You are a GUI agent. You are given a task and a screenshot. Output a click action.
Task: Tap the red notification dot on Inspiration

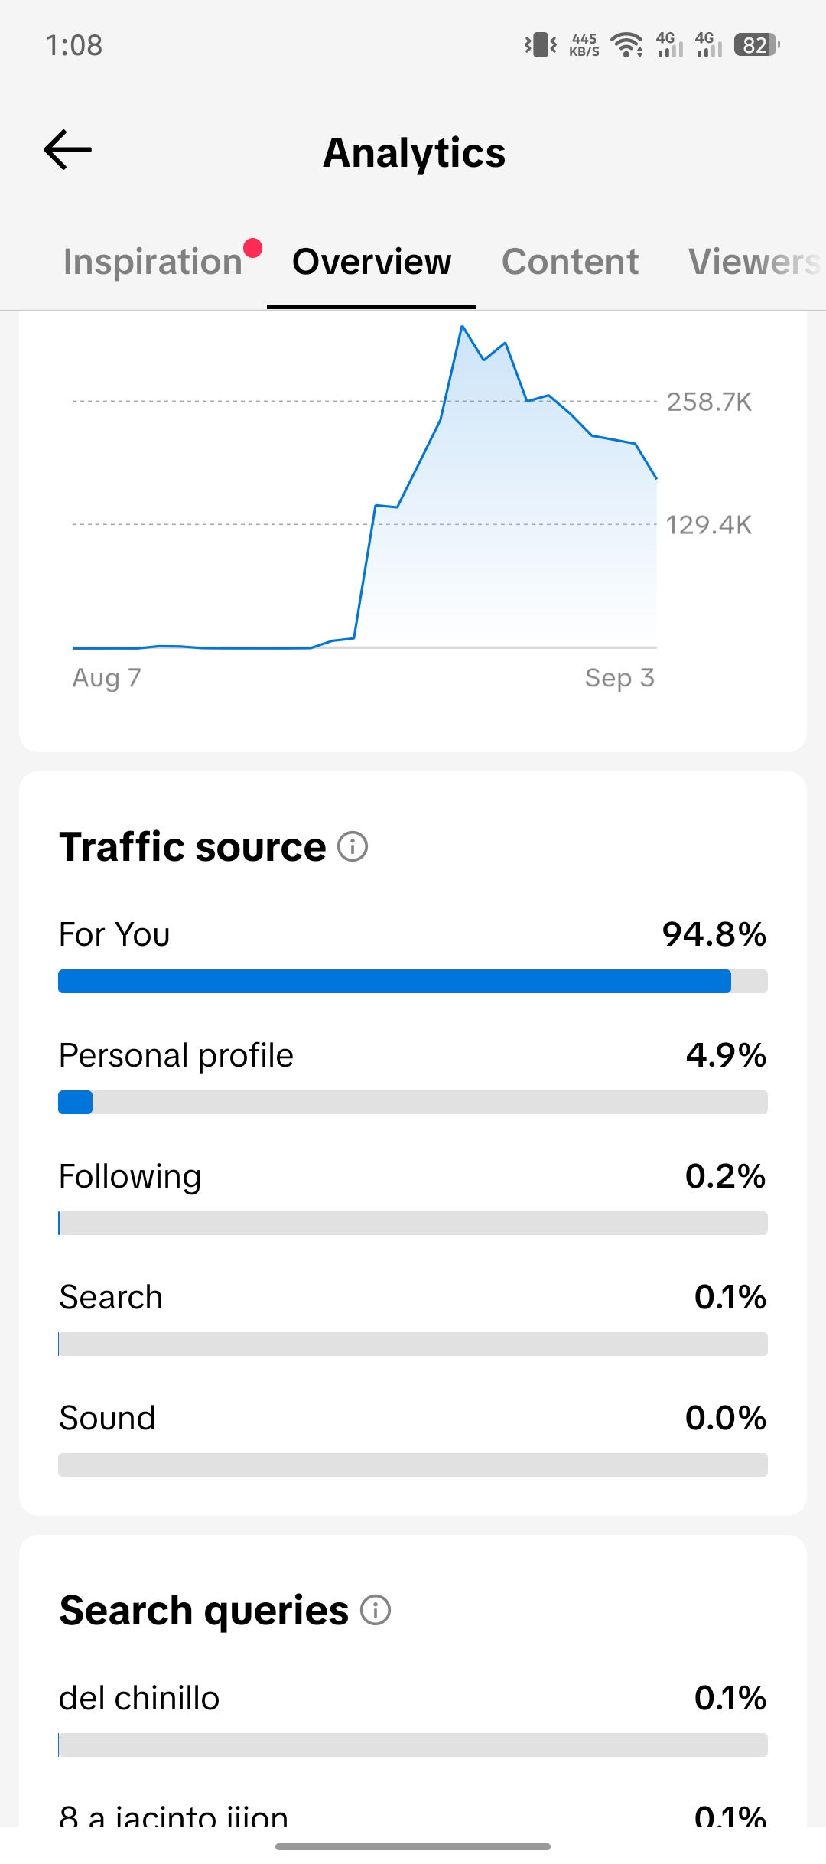[253, 248]
